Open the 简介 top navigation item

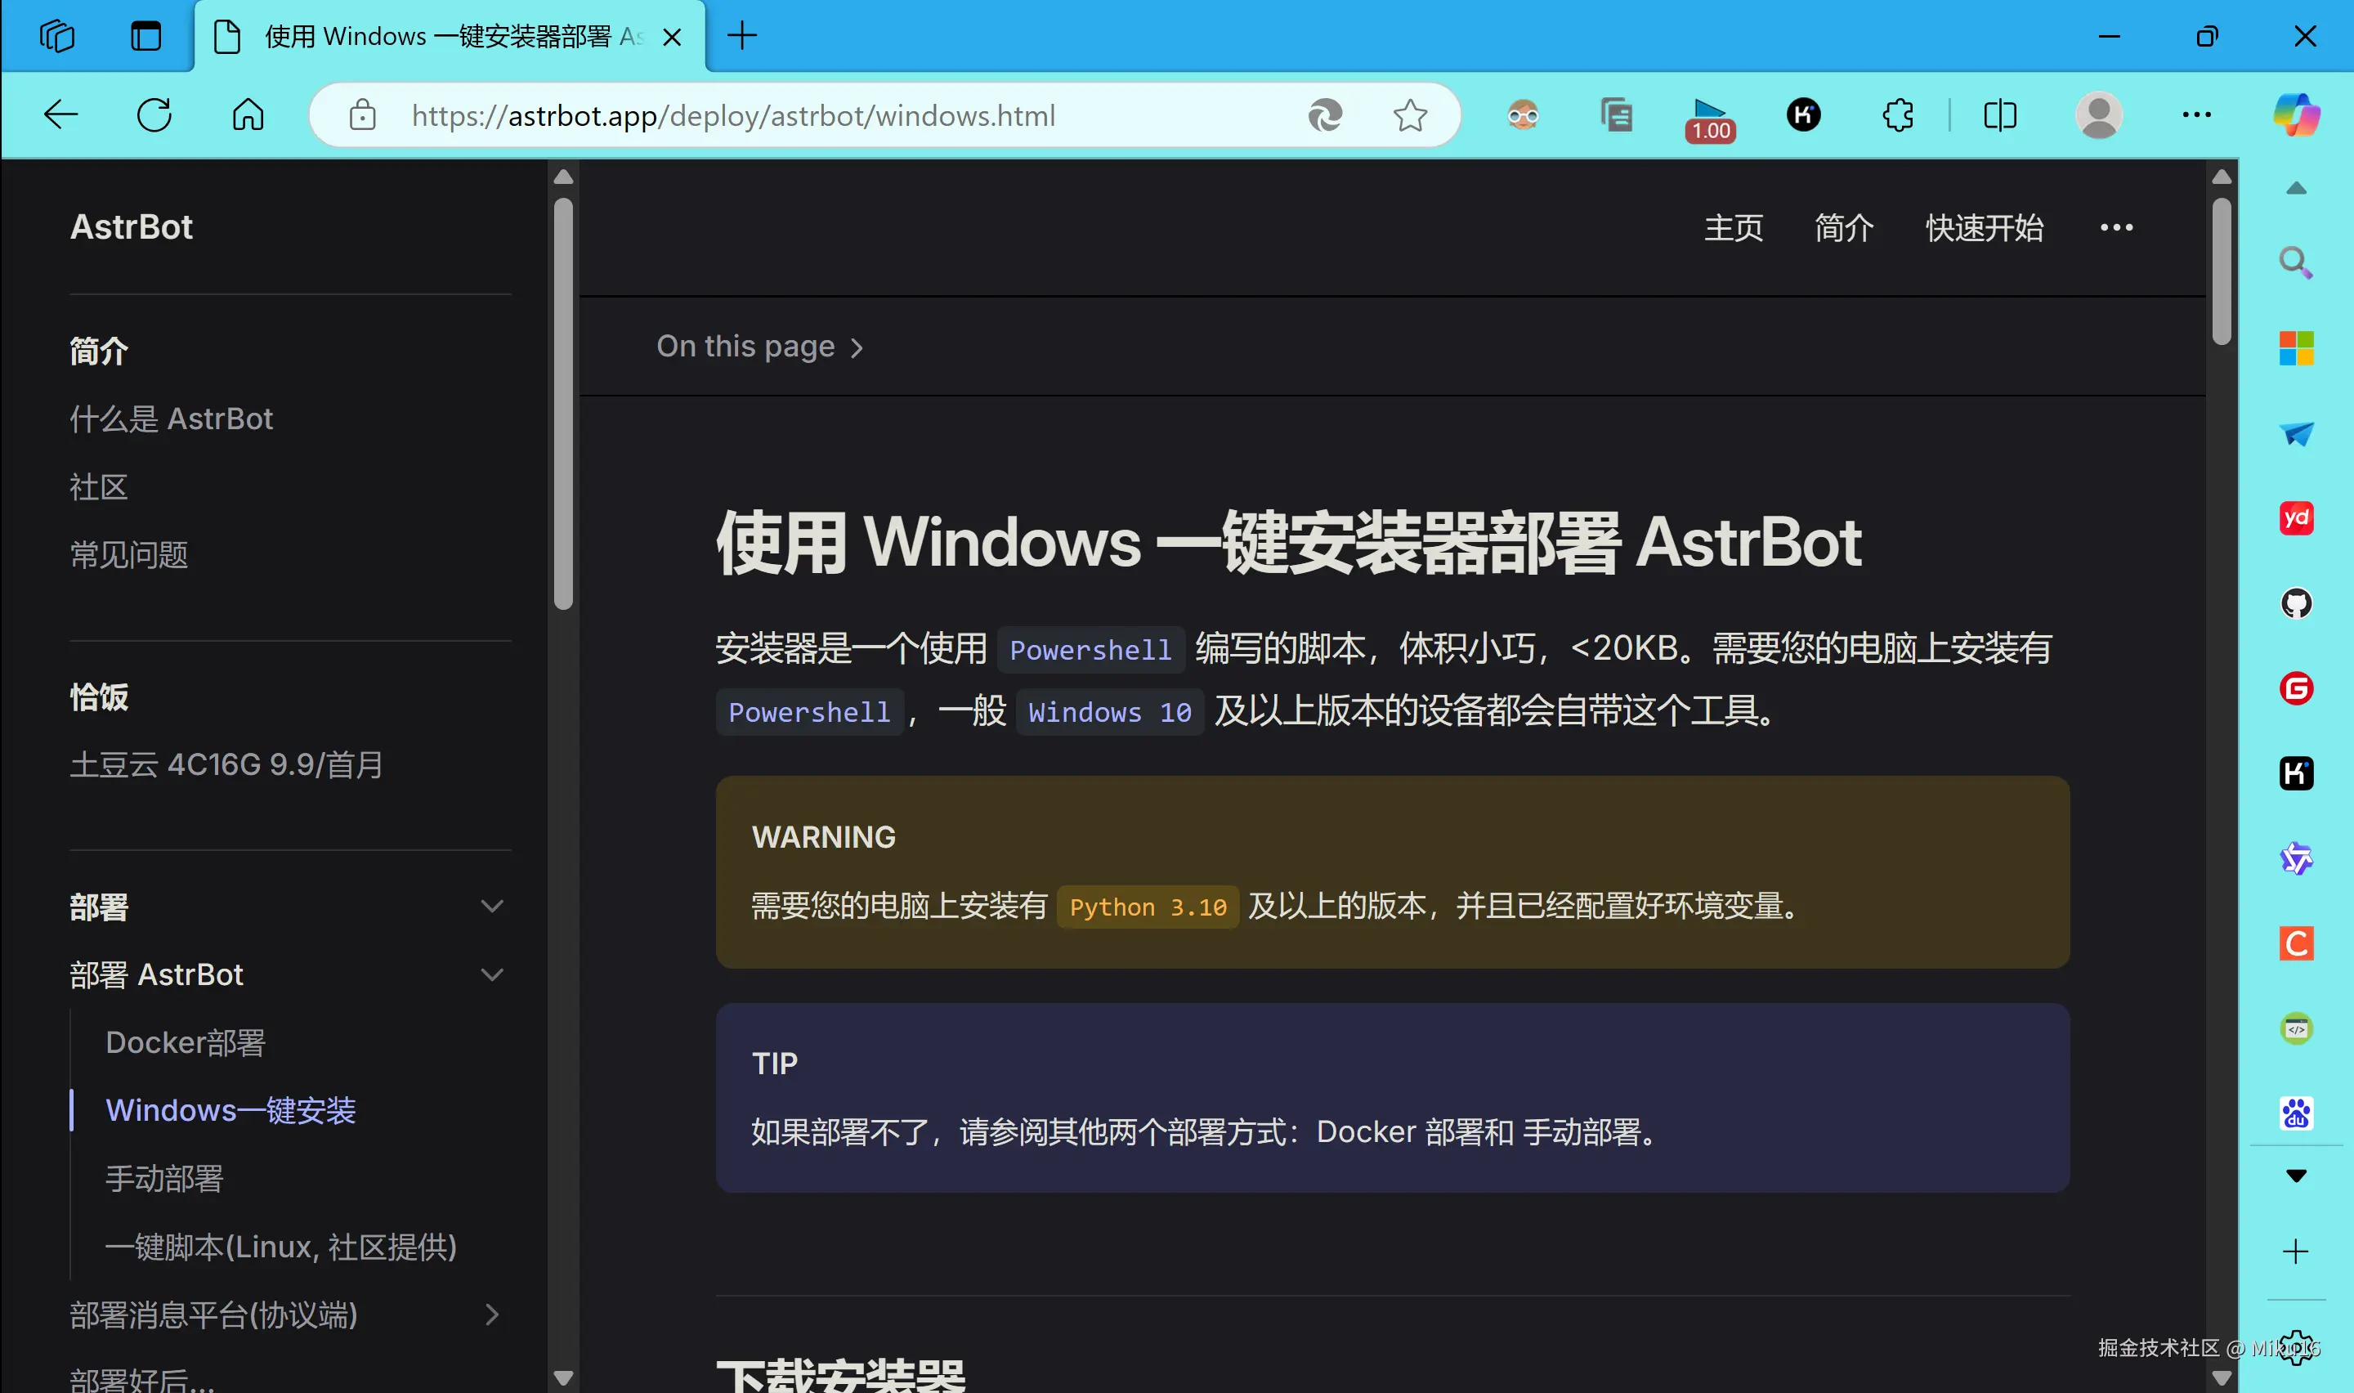[x=1844, y=228]
